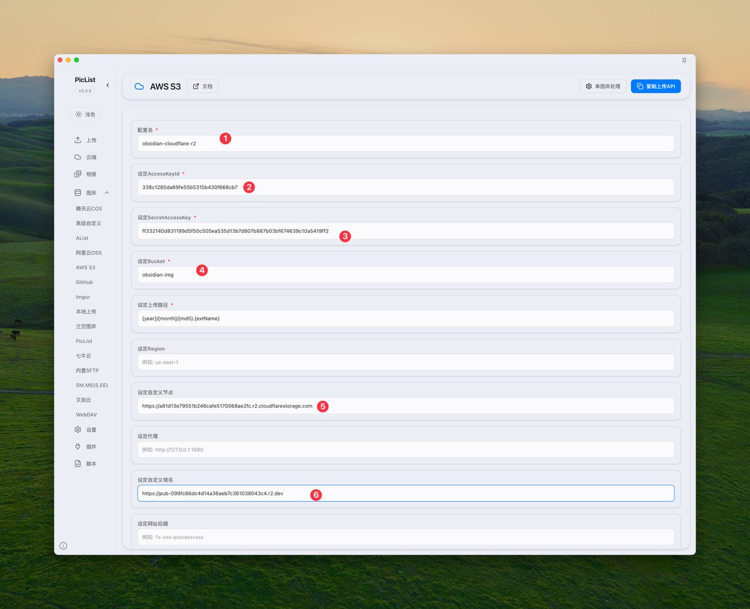This screenshot has height=609, width=750.
Task: Click the cloud icon beside AWS S3 title
Action: [139, 86]
